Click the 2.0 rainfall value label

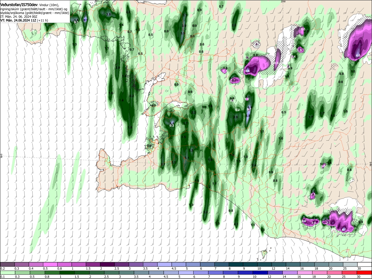tap(118, 68)
